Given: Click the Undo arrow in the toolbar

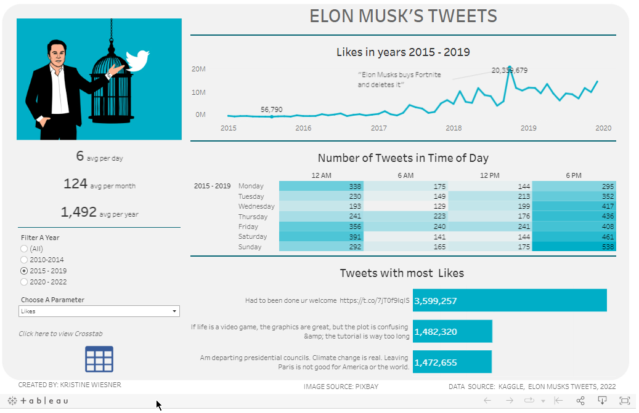Looking at the screenshot, I should click(487, 401).
